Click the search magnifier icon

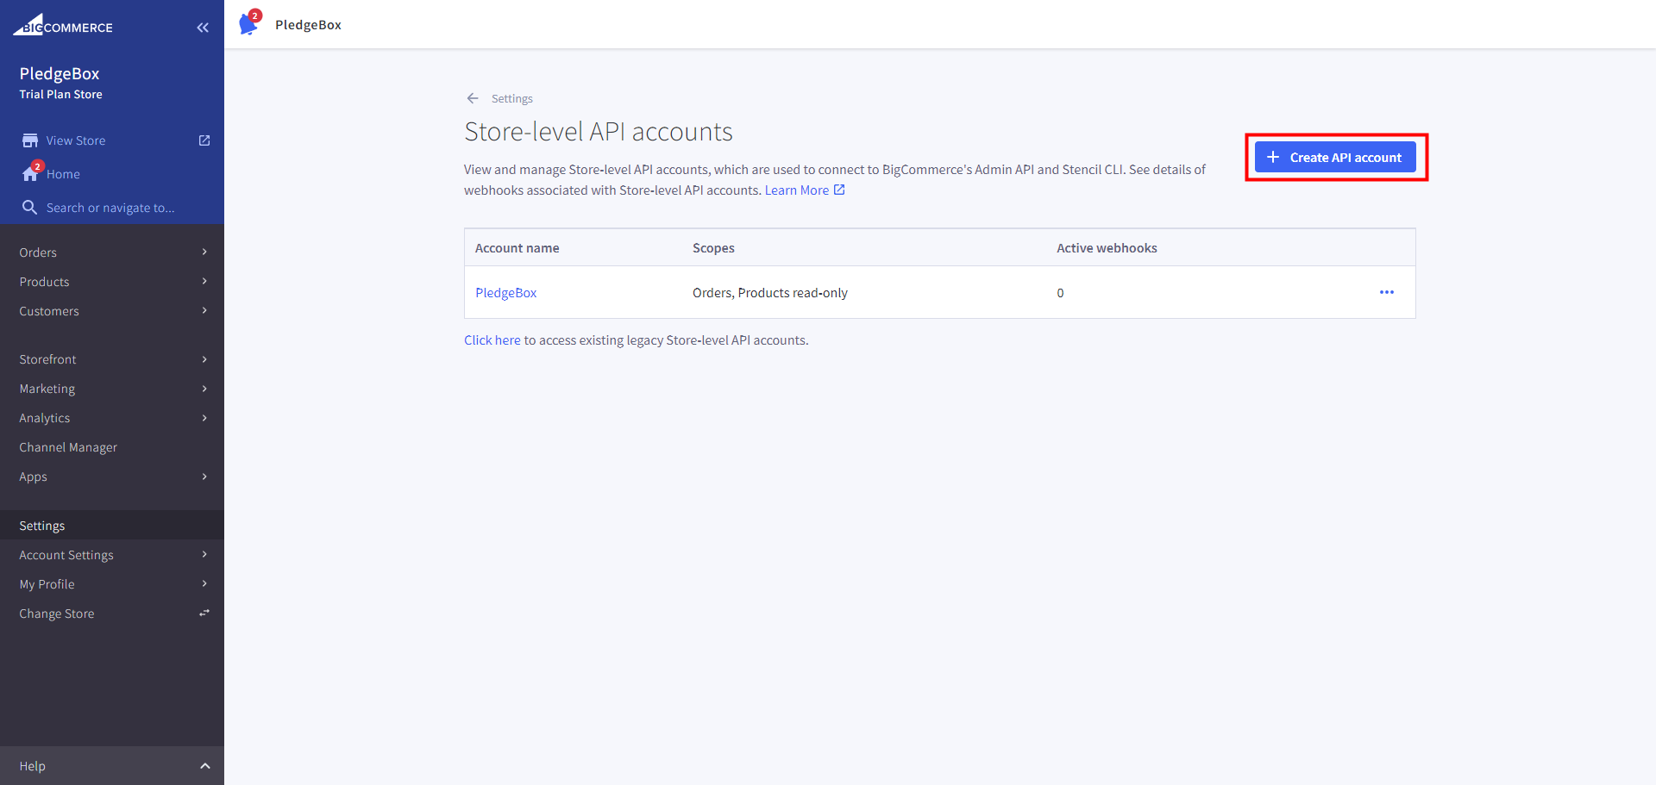[x=29, y=208]
